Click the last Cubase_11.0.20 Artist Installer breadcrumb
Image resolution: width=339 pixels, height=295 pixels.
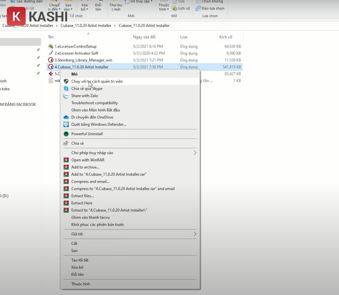tap(144, 26)
